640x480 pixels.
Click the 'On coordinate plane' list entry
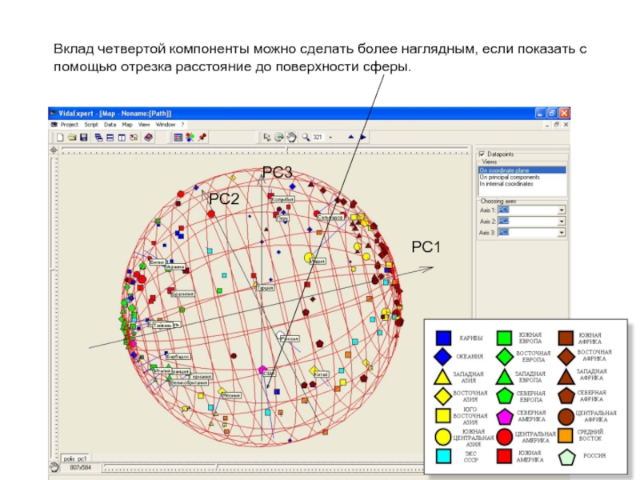point(506,170)
